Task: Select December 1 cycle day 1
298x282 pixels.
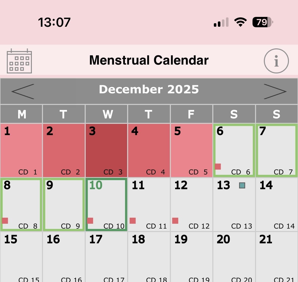Action: [x=21, y=150]
